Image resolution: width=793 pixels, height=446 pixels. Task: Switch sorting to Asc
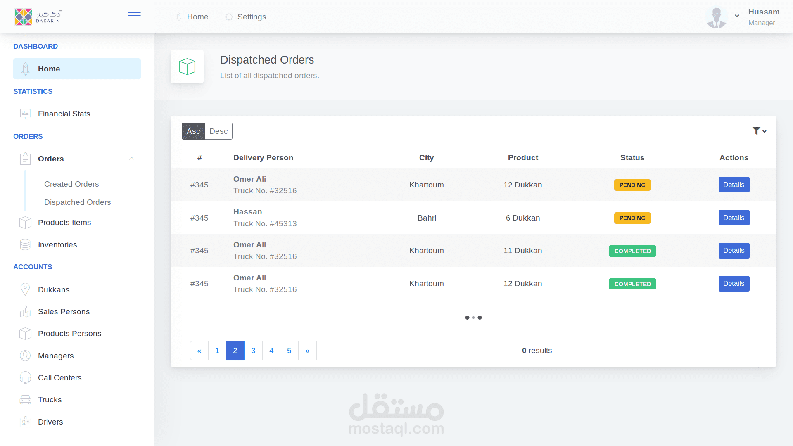193,131
